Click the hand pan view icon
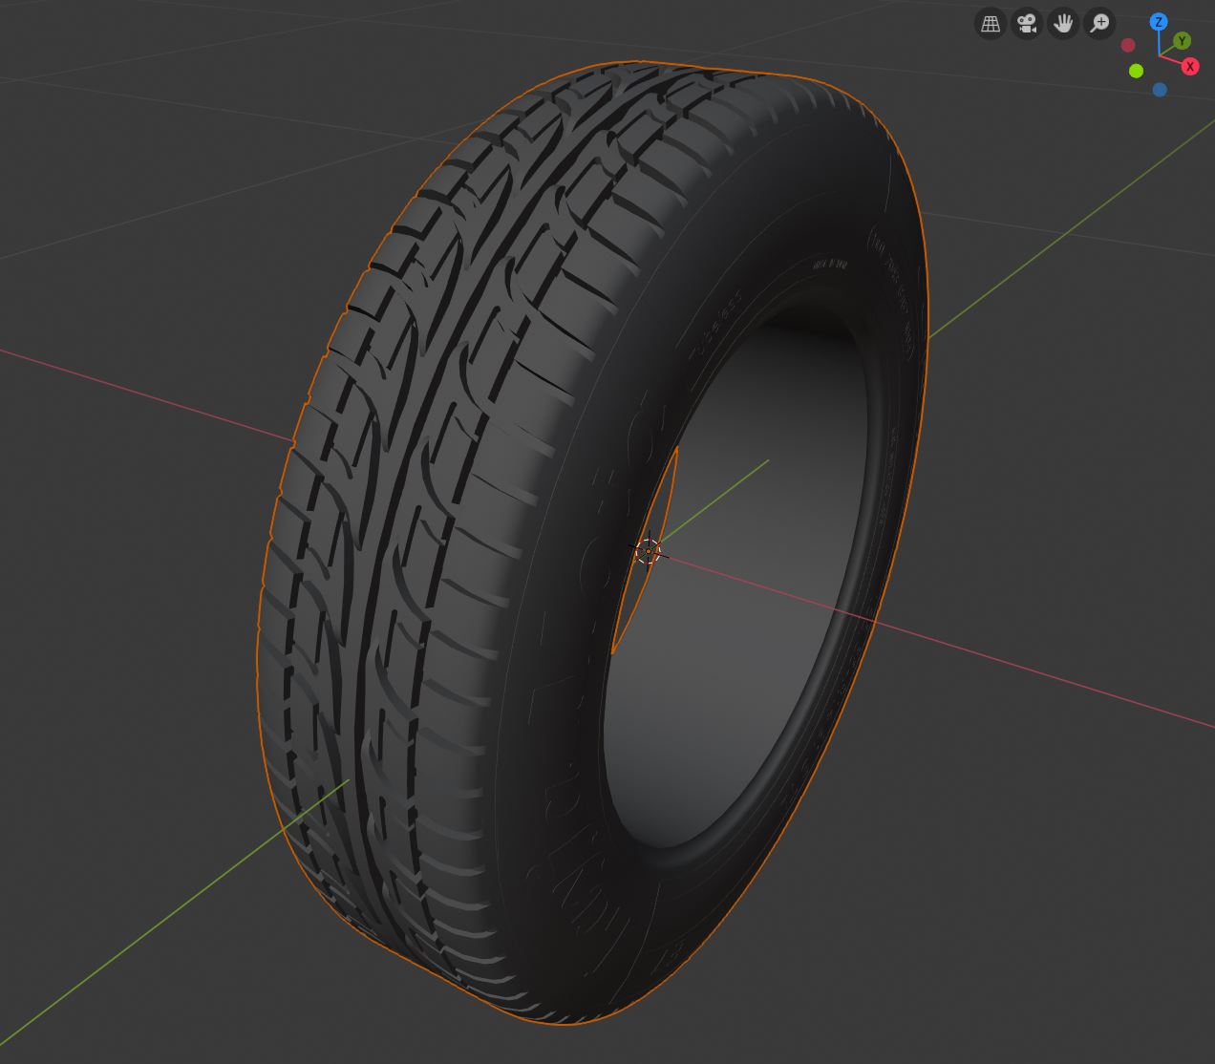 point(1063,23)
